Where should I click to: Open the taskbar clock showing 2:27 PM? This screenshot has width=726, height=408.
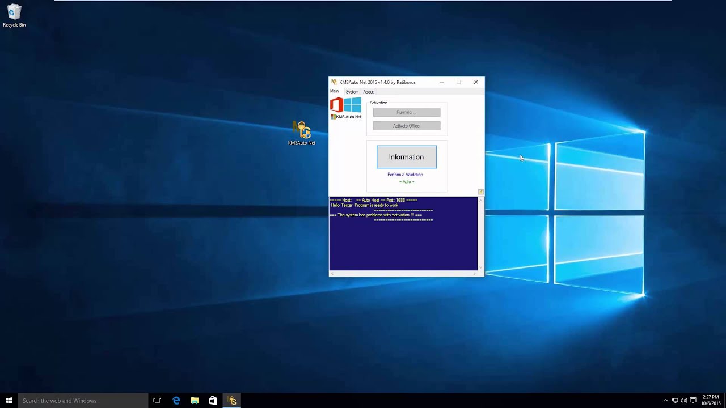point(711,401)
